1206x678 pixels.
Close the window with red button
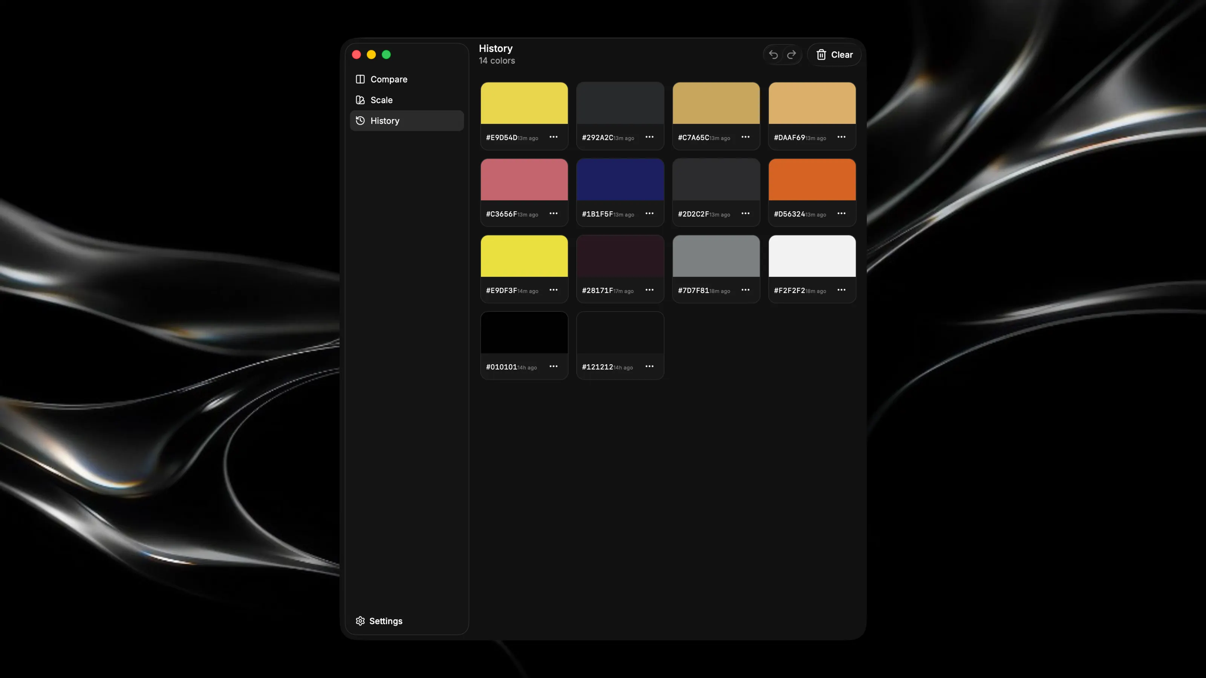[x=356, y=55]
